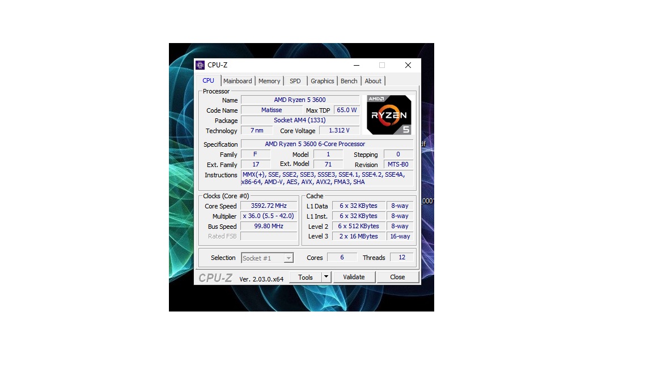Click the Bus Speed value 99.80 MHz
This screenshot has height=367, width=653.
pyautogui.click(x=269, y=227)
